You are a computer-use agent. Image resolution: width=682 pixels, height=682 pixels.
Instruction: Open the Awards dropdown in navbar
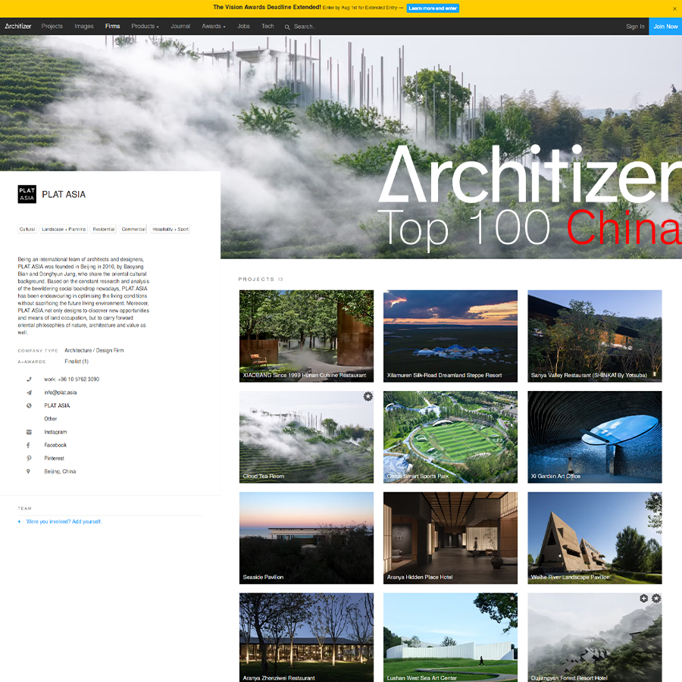click(213, 27)
